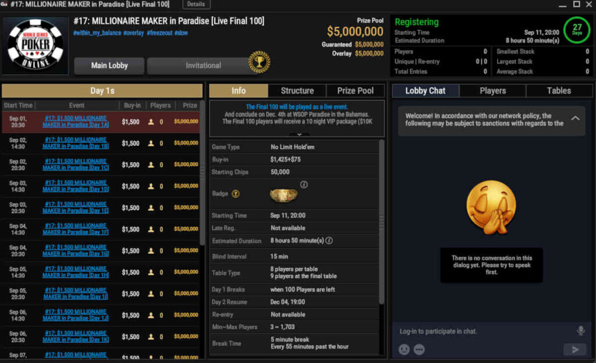The height and width of the screenshot is (363, 596).
Task: Click the WSOP Online poker chip logo
Action: 36,45
